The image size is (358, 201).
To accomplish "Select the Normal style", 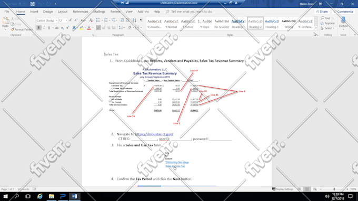I will tap(171, 23).
